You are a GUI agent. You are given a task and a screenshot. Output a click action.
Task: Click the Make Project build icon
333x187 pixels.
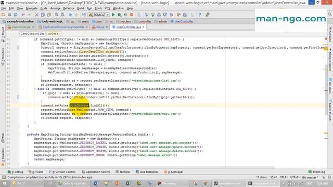click(x=84, y=15)
